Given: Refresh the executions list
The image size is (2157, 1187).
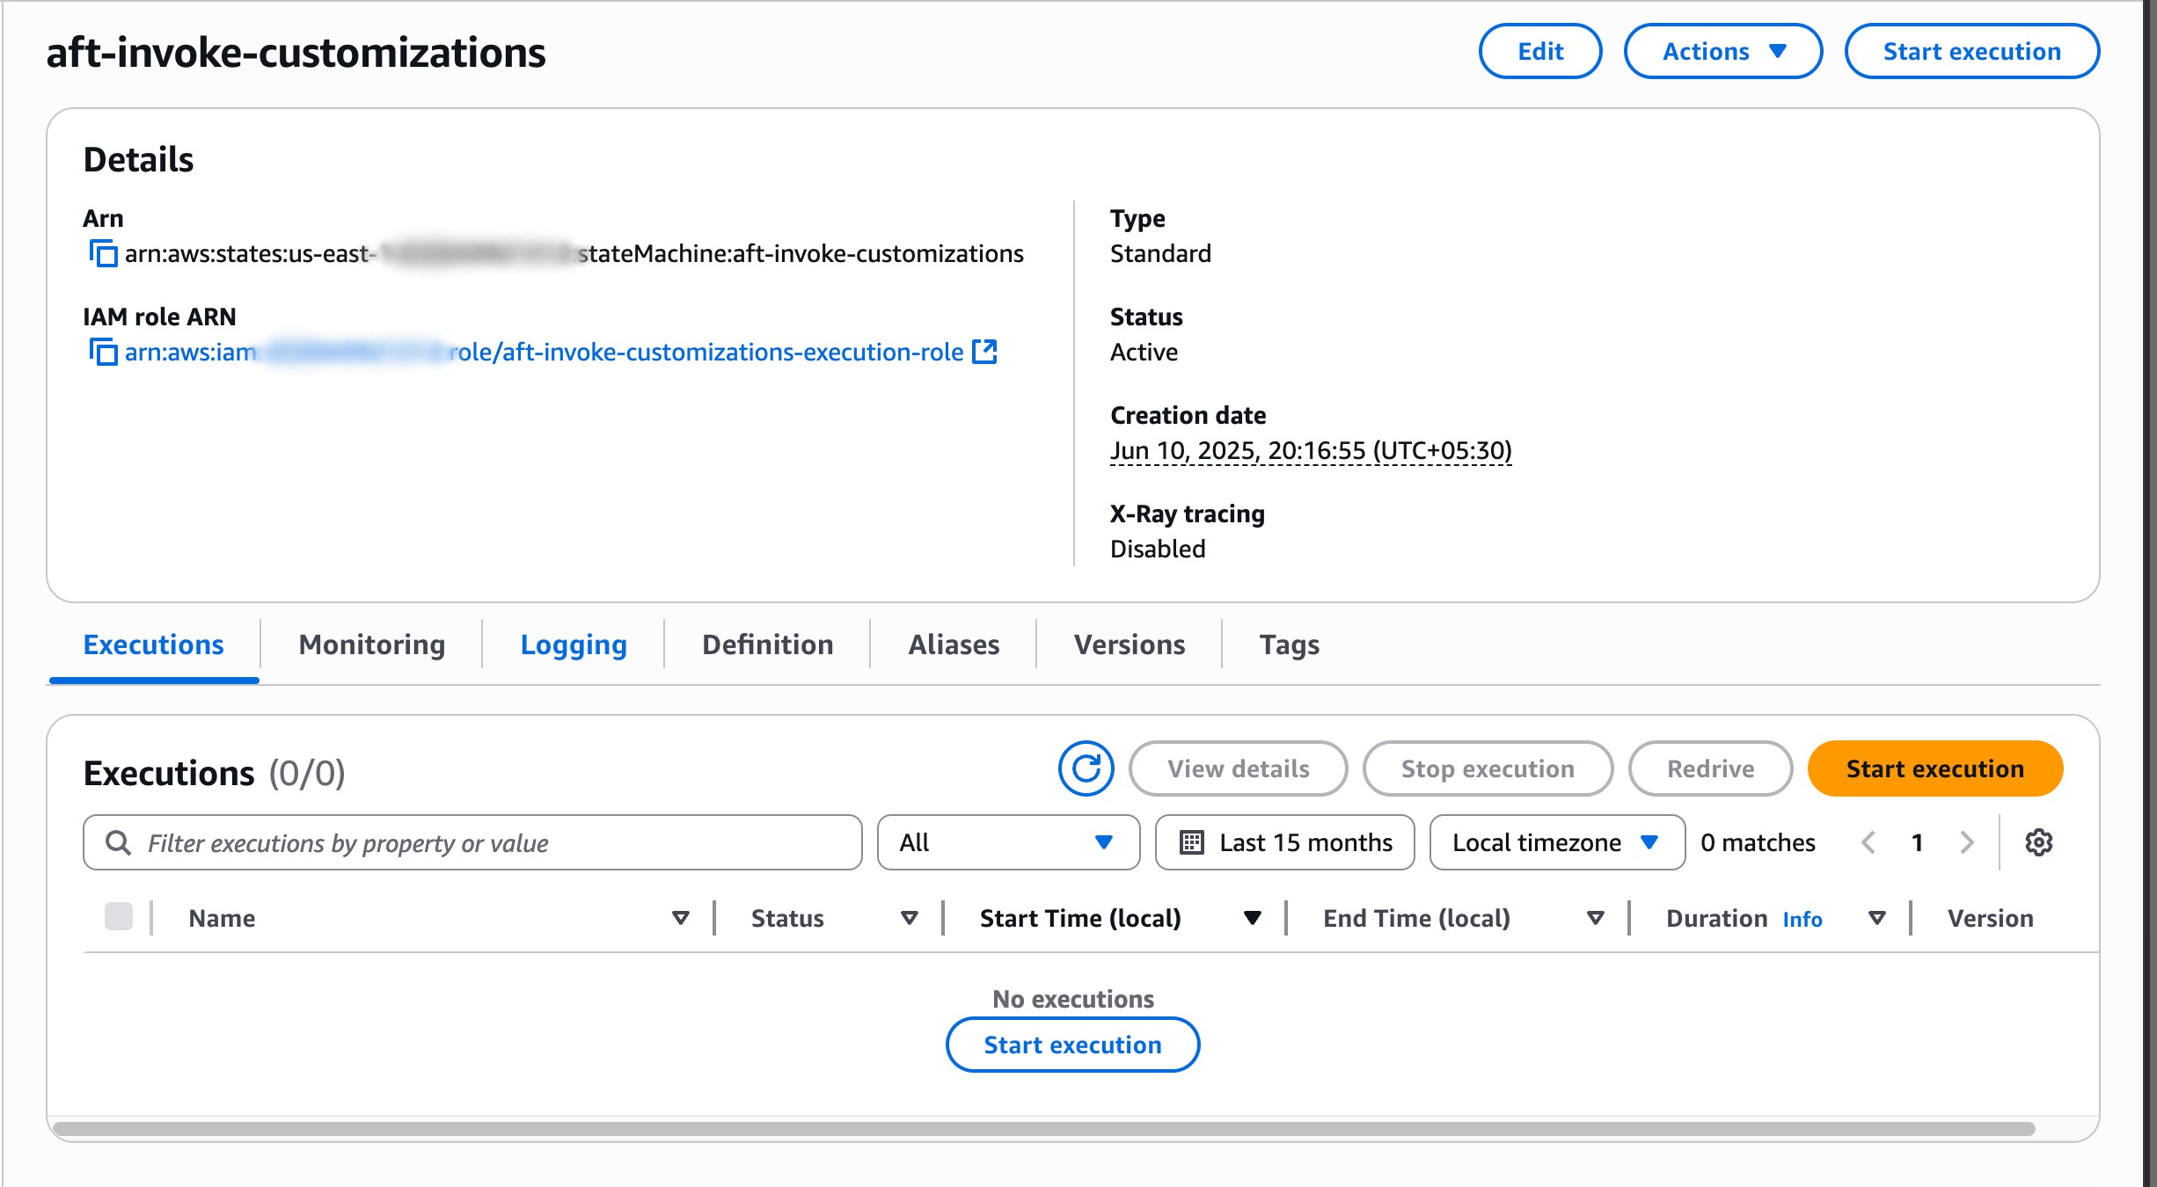Looking at the screenshot, I should point(1086,768).
